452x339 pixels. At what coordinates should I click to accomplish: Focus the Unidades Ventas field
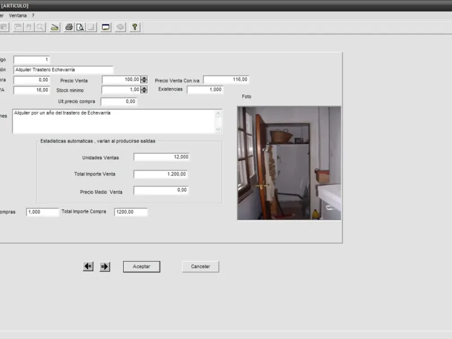point(161,157)
